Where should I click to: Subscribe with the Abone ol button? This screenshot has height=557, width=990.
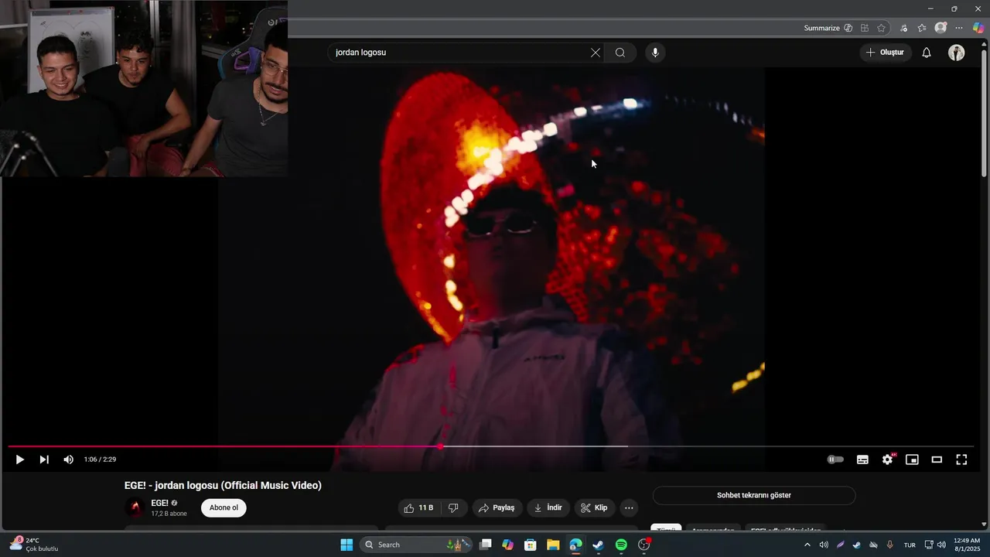click(x=224, y=508)
